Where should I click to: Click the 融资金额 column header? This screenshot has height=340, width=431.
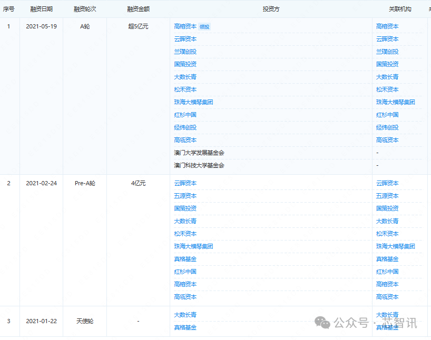click(138, 9)
